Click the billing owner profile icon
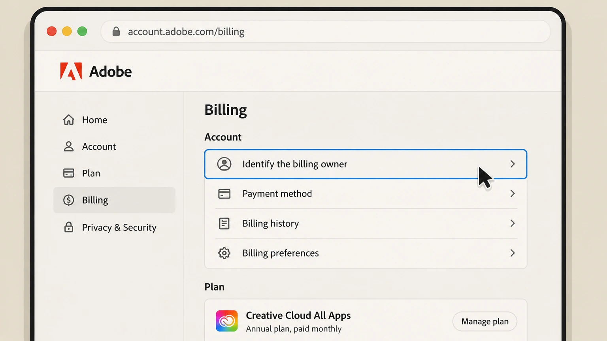Screen dimensions: 607x341 tap(224, 164)
